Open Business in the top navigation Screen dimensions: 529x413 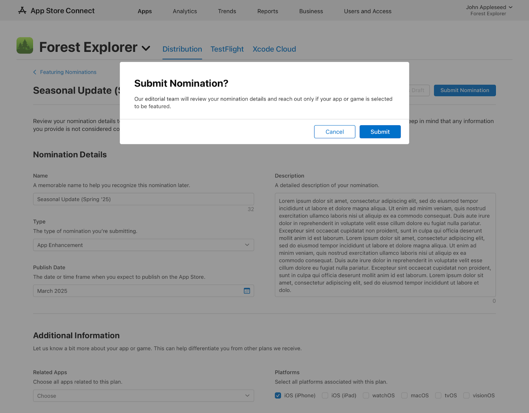[x=311, y=11]
